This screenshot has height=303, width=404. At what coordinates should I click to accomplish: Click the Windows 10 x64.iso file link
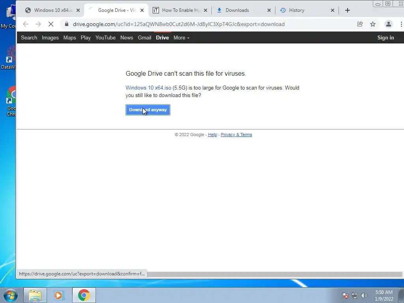[x=148, y=88]
